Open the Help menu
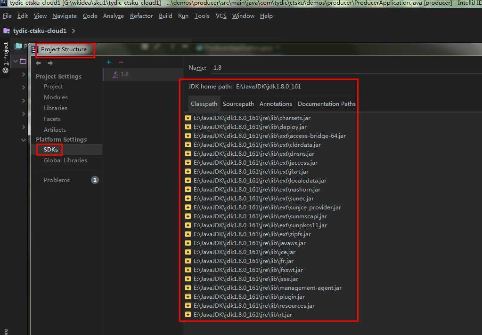The height and width of the screenshot is (335, 482). [266, 16]
